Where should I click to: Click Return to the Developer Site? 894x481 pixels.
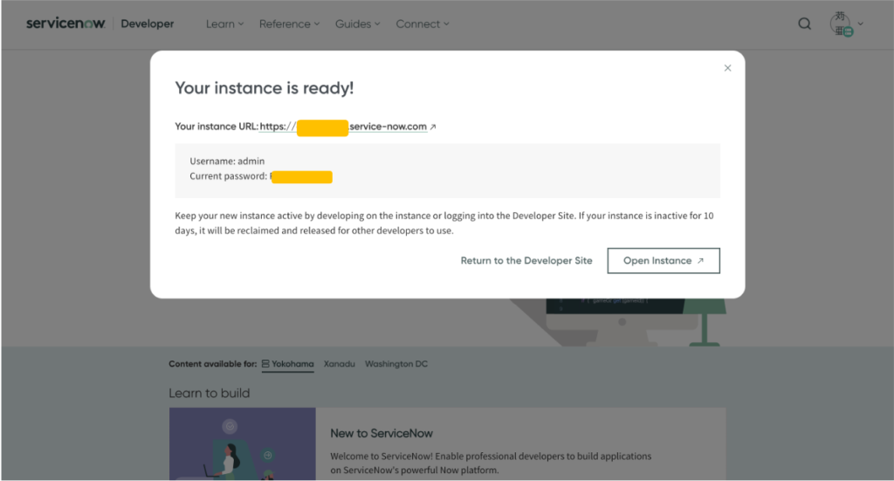[x=526, y=260]
